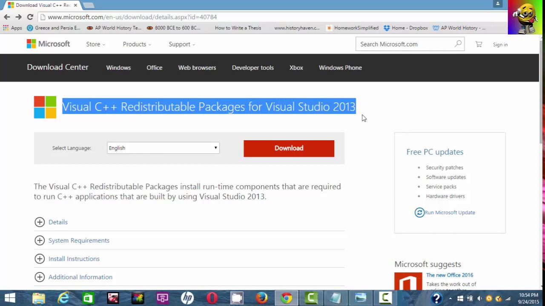Launch Firefox from taskbar
This screenshot has height=306, width=545.
[261, 298]
